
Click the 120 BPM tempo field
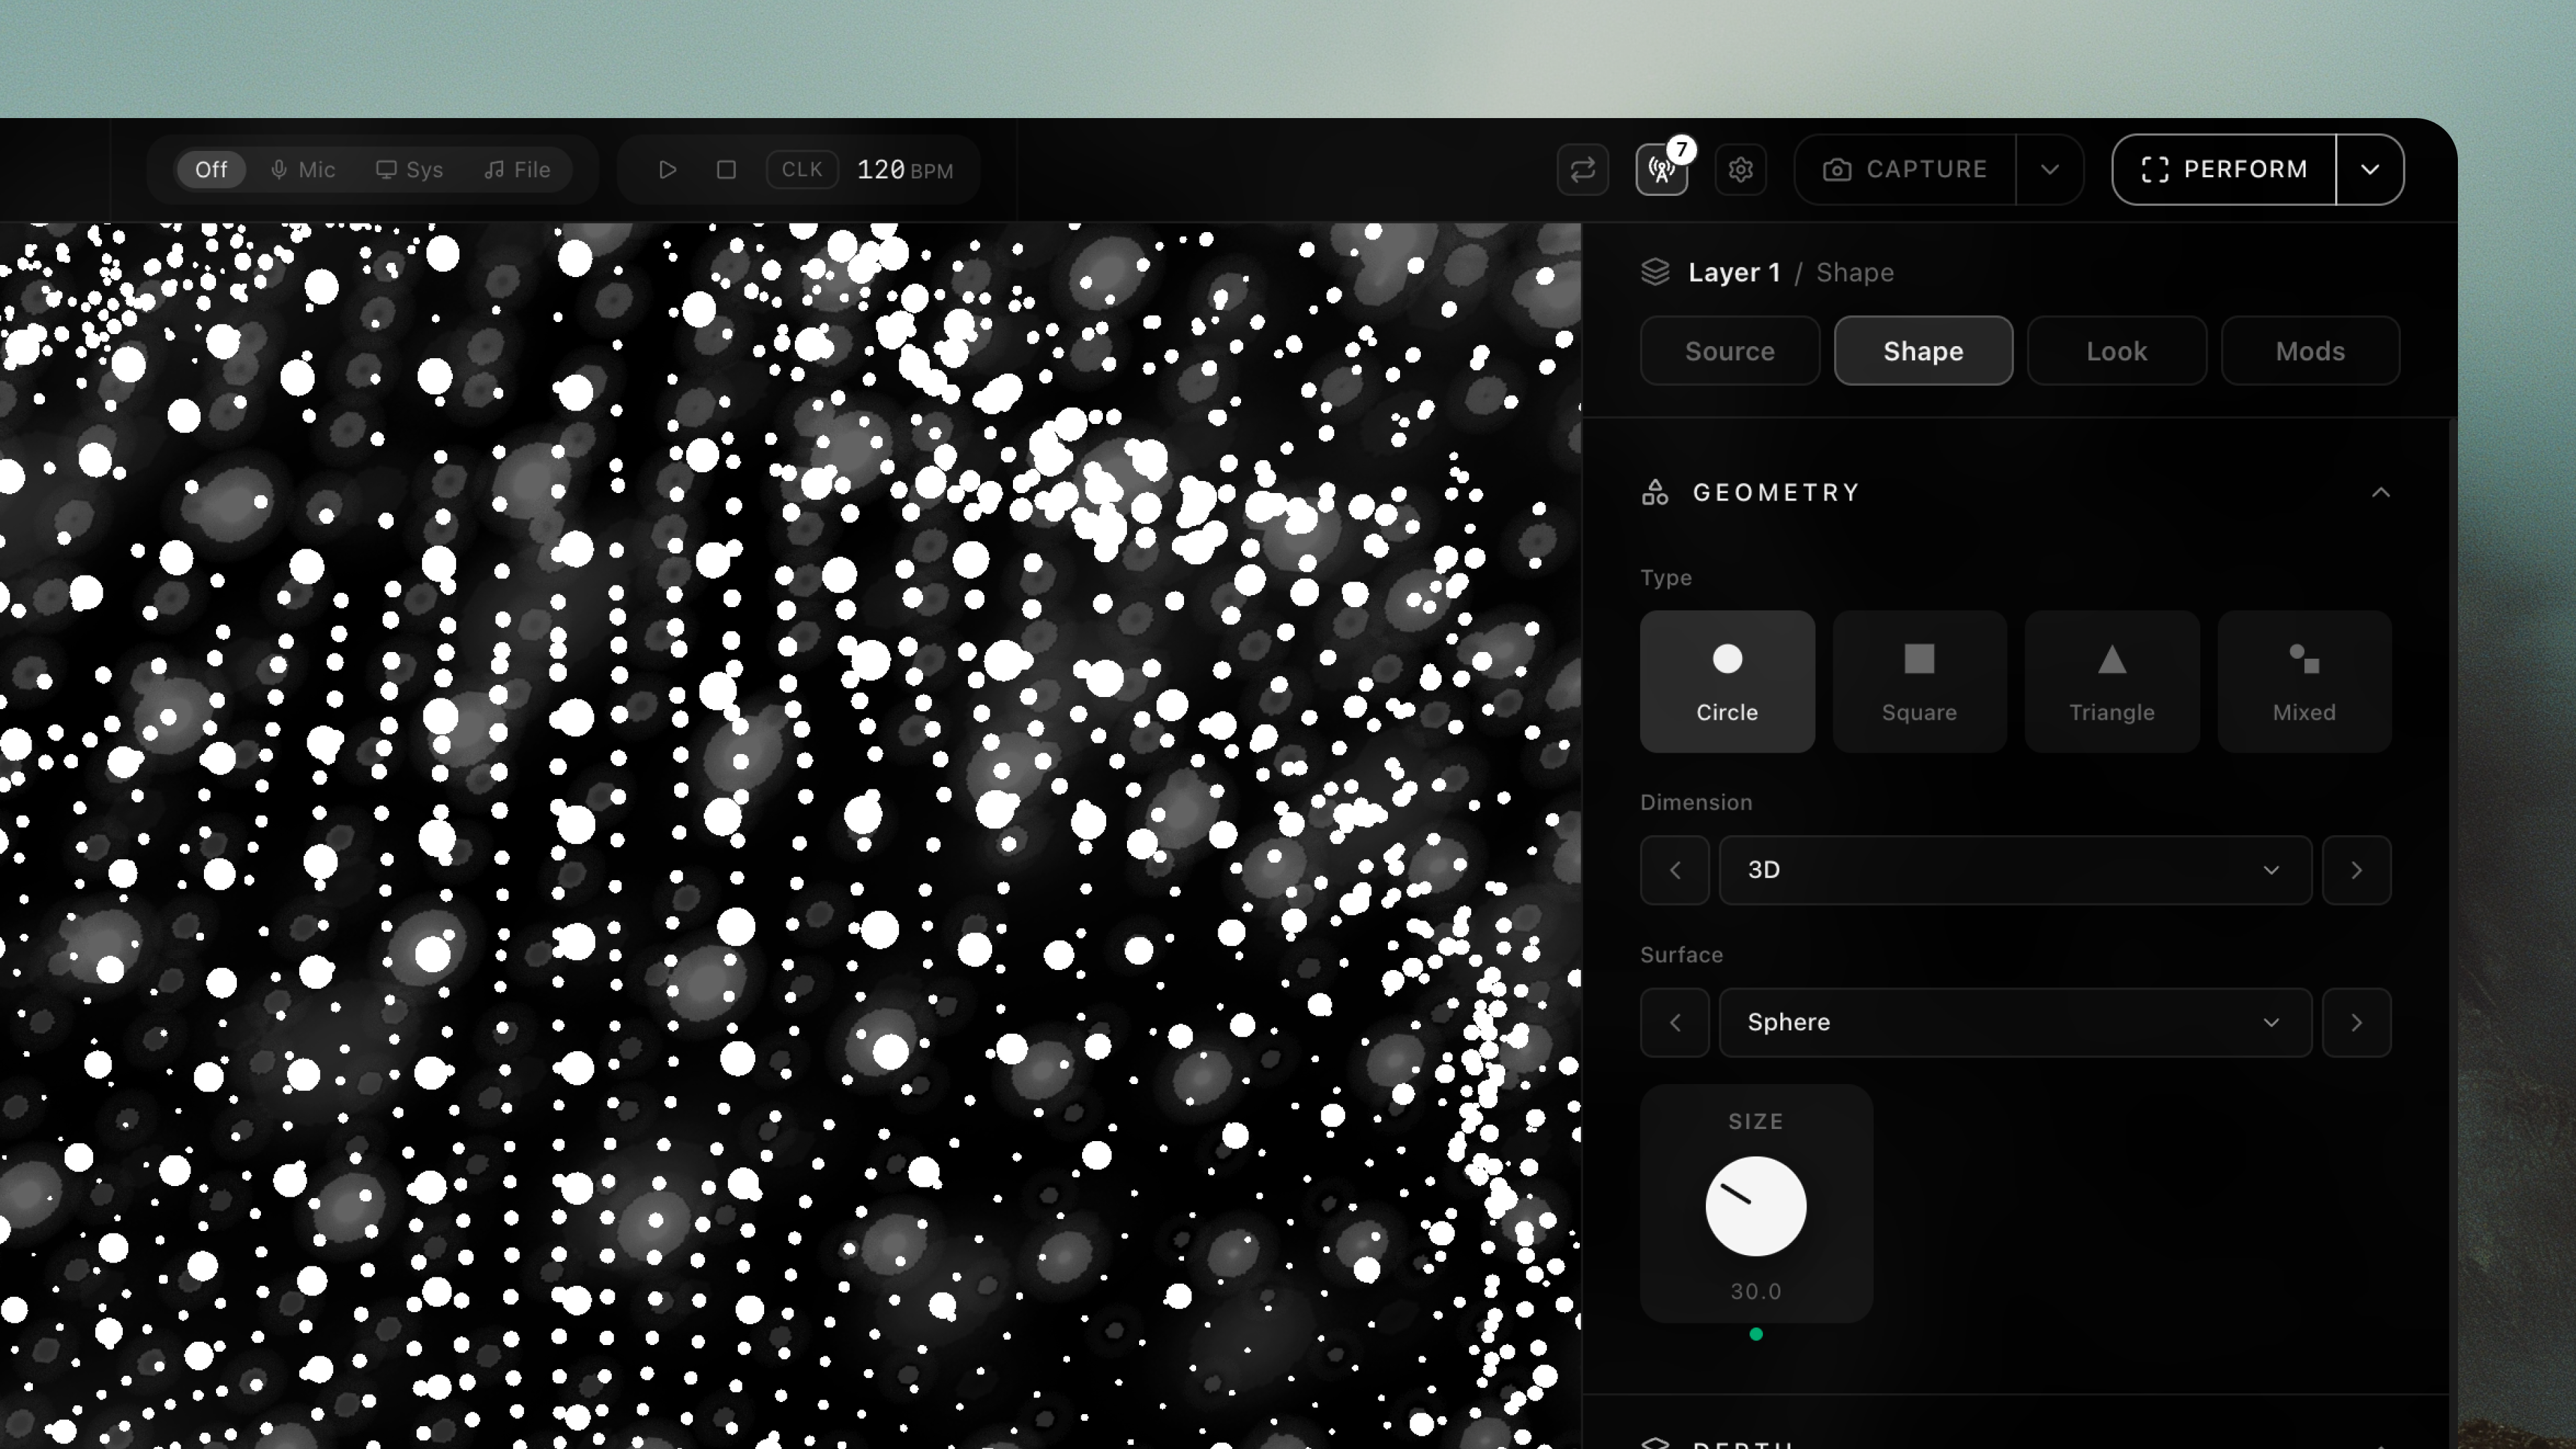coord(905,170)
